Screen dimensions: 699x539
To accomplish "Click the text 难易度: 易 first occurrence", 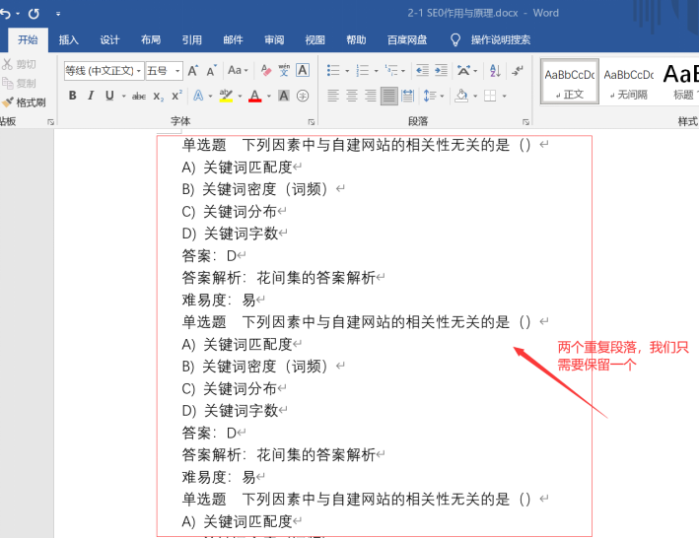I will (x=219, y=301).
